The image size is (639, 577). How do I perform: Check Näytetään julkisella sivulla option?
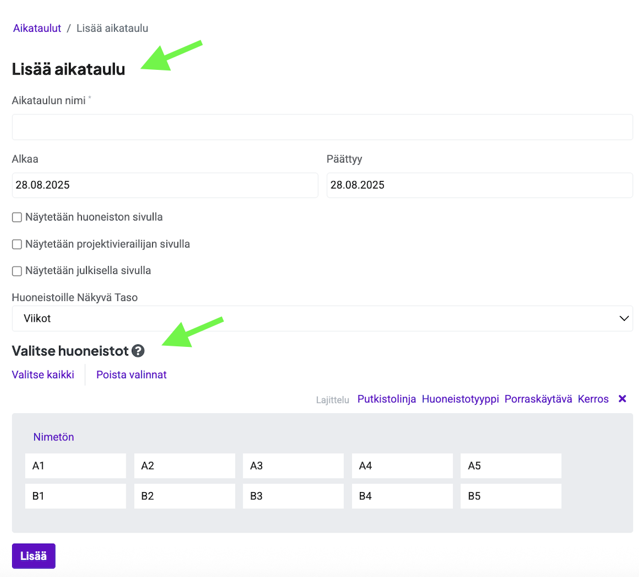pyautogui.click(x=17, y=271)
